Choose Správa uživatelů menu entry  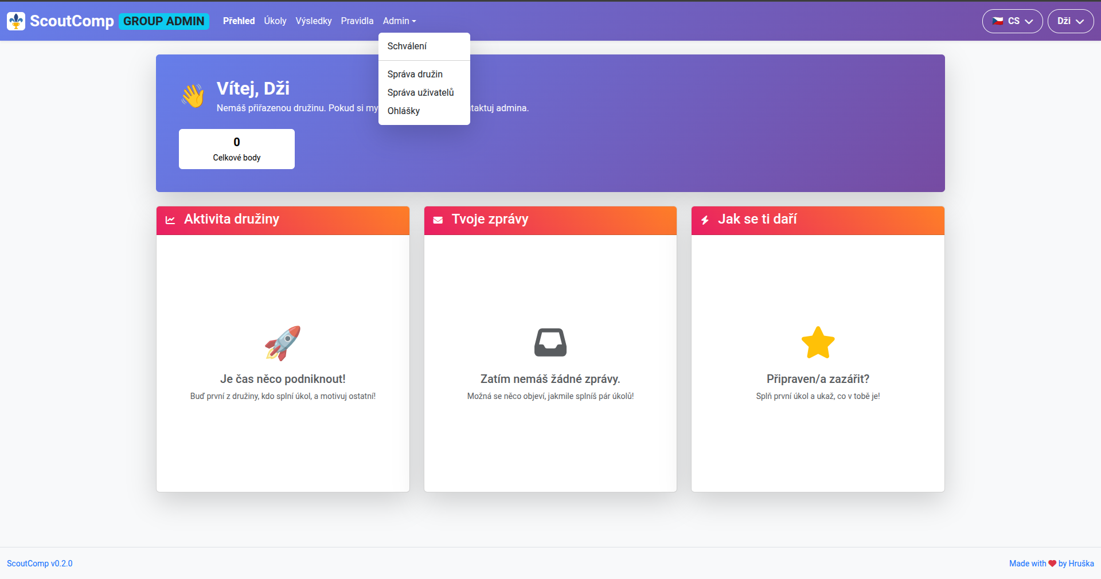(420, 93)
